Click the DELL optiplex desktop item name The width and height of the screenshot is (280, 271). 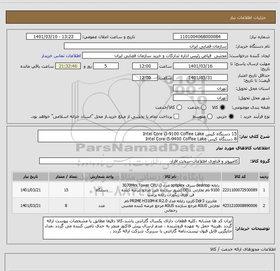click(x=171, y=190)
